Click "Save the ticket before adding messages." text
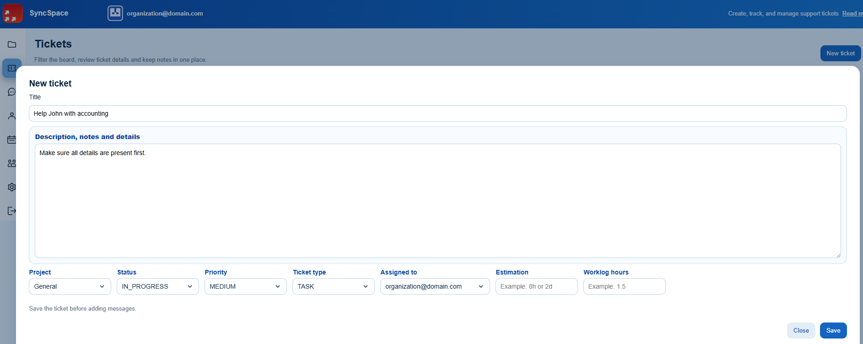 click(x=83, y=309)
